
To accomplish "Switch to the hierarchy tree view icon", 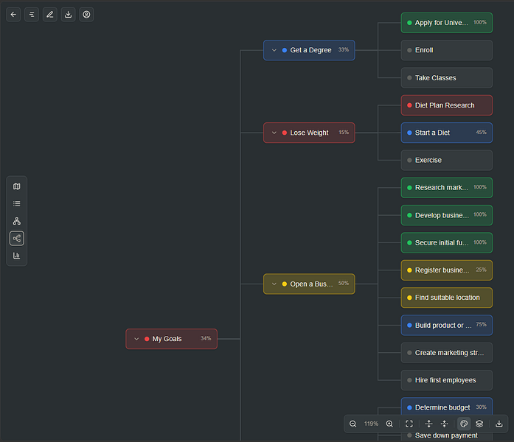I will click(17, 221).
